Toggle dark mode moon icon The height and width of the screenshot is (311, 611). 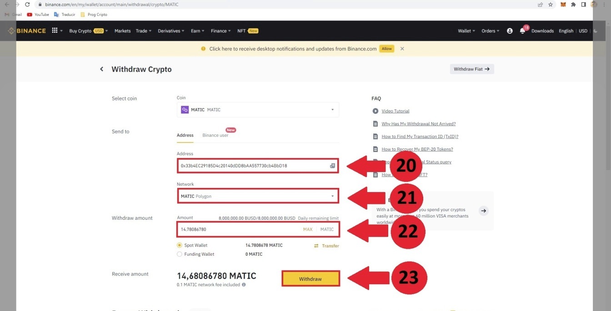(x=596, y=31)
